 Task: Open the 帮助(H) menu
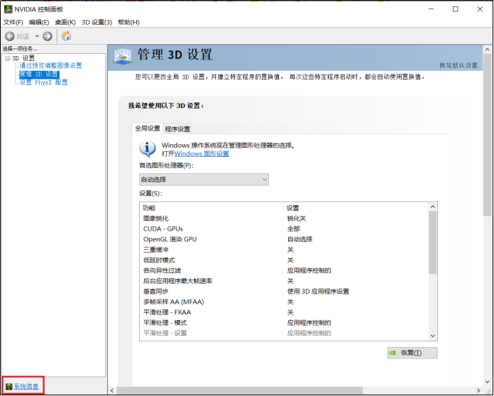(128, 23)
